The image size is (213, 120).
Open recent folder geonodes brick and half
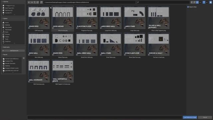pos(12,71)
